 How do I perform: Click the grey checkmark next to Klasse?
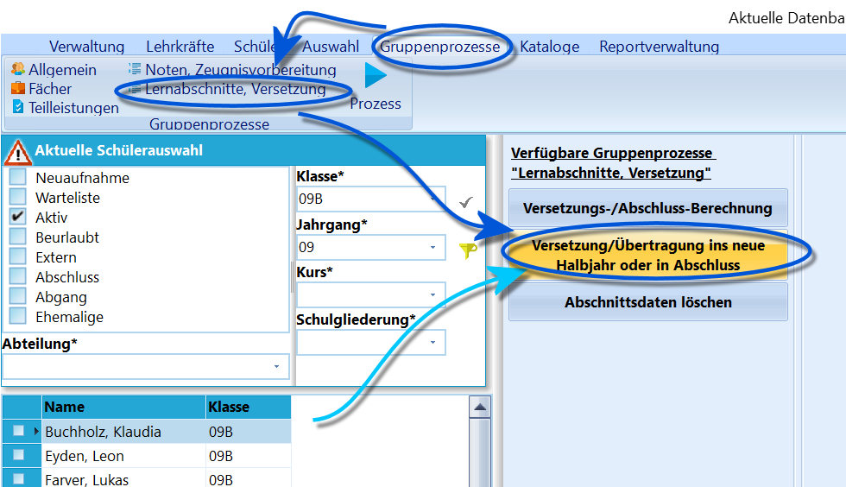click(466, 202)
